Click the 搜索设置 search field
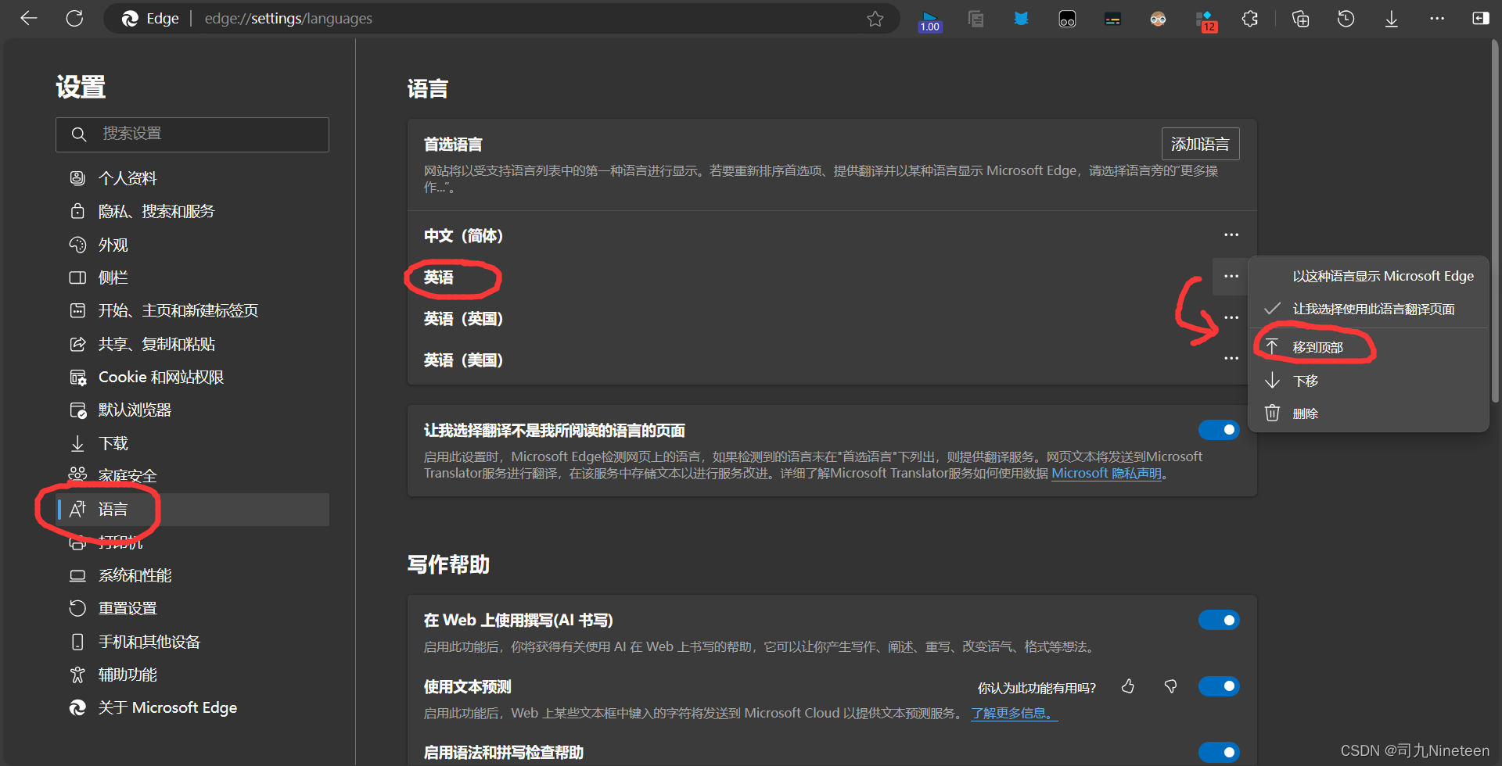 (x=192, y=134)
